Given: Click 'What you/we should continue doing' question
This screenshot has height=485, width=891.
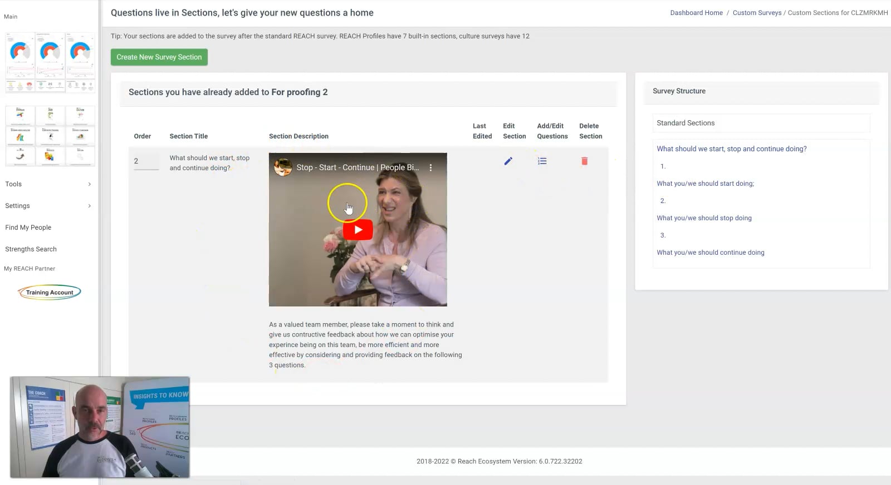Looking at the screenshot, I should (x=710, y=253).
